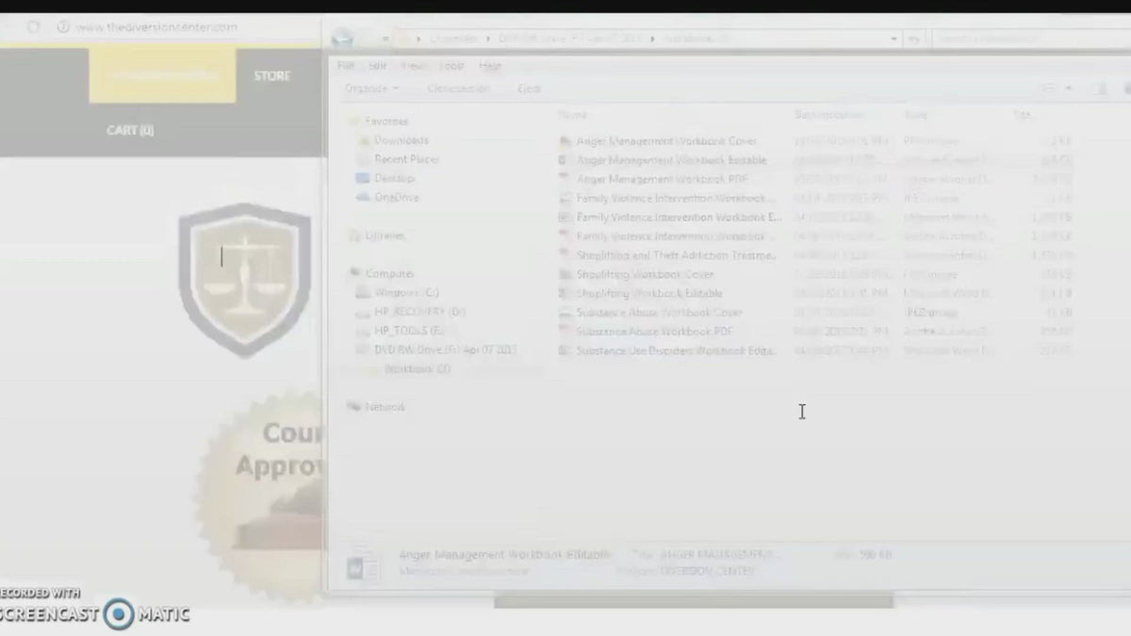The height and width of the screenshot is (636, 1131).
Task: Expand the address bar history dropdown
Action: tap(893, 39)
